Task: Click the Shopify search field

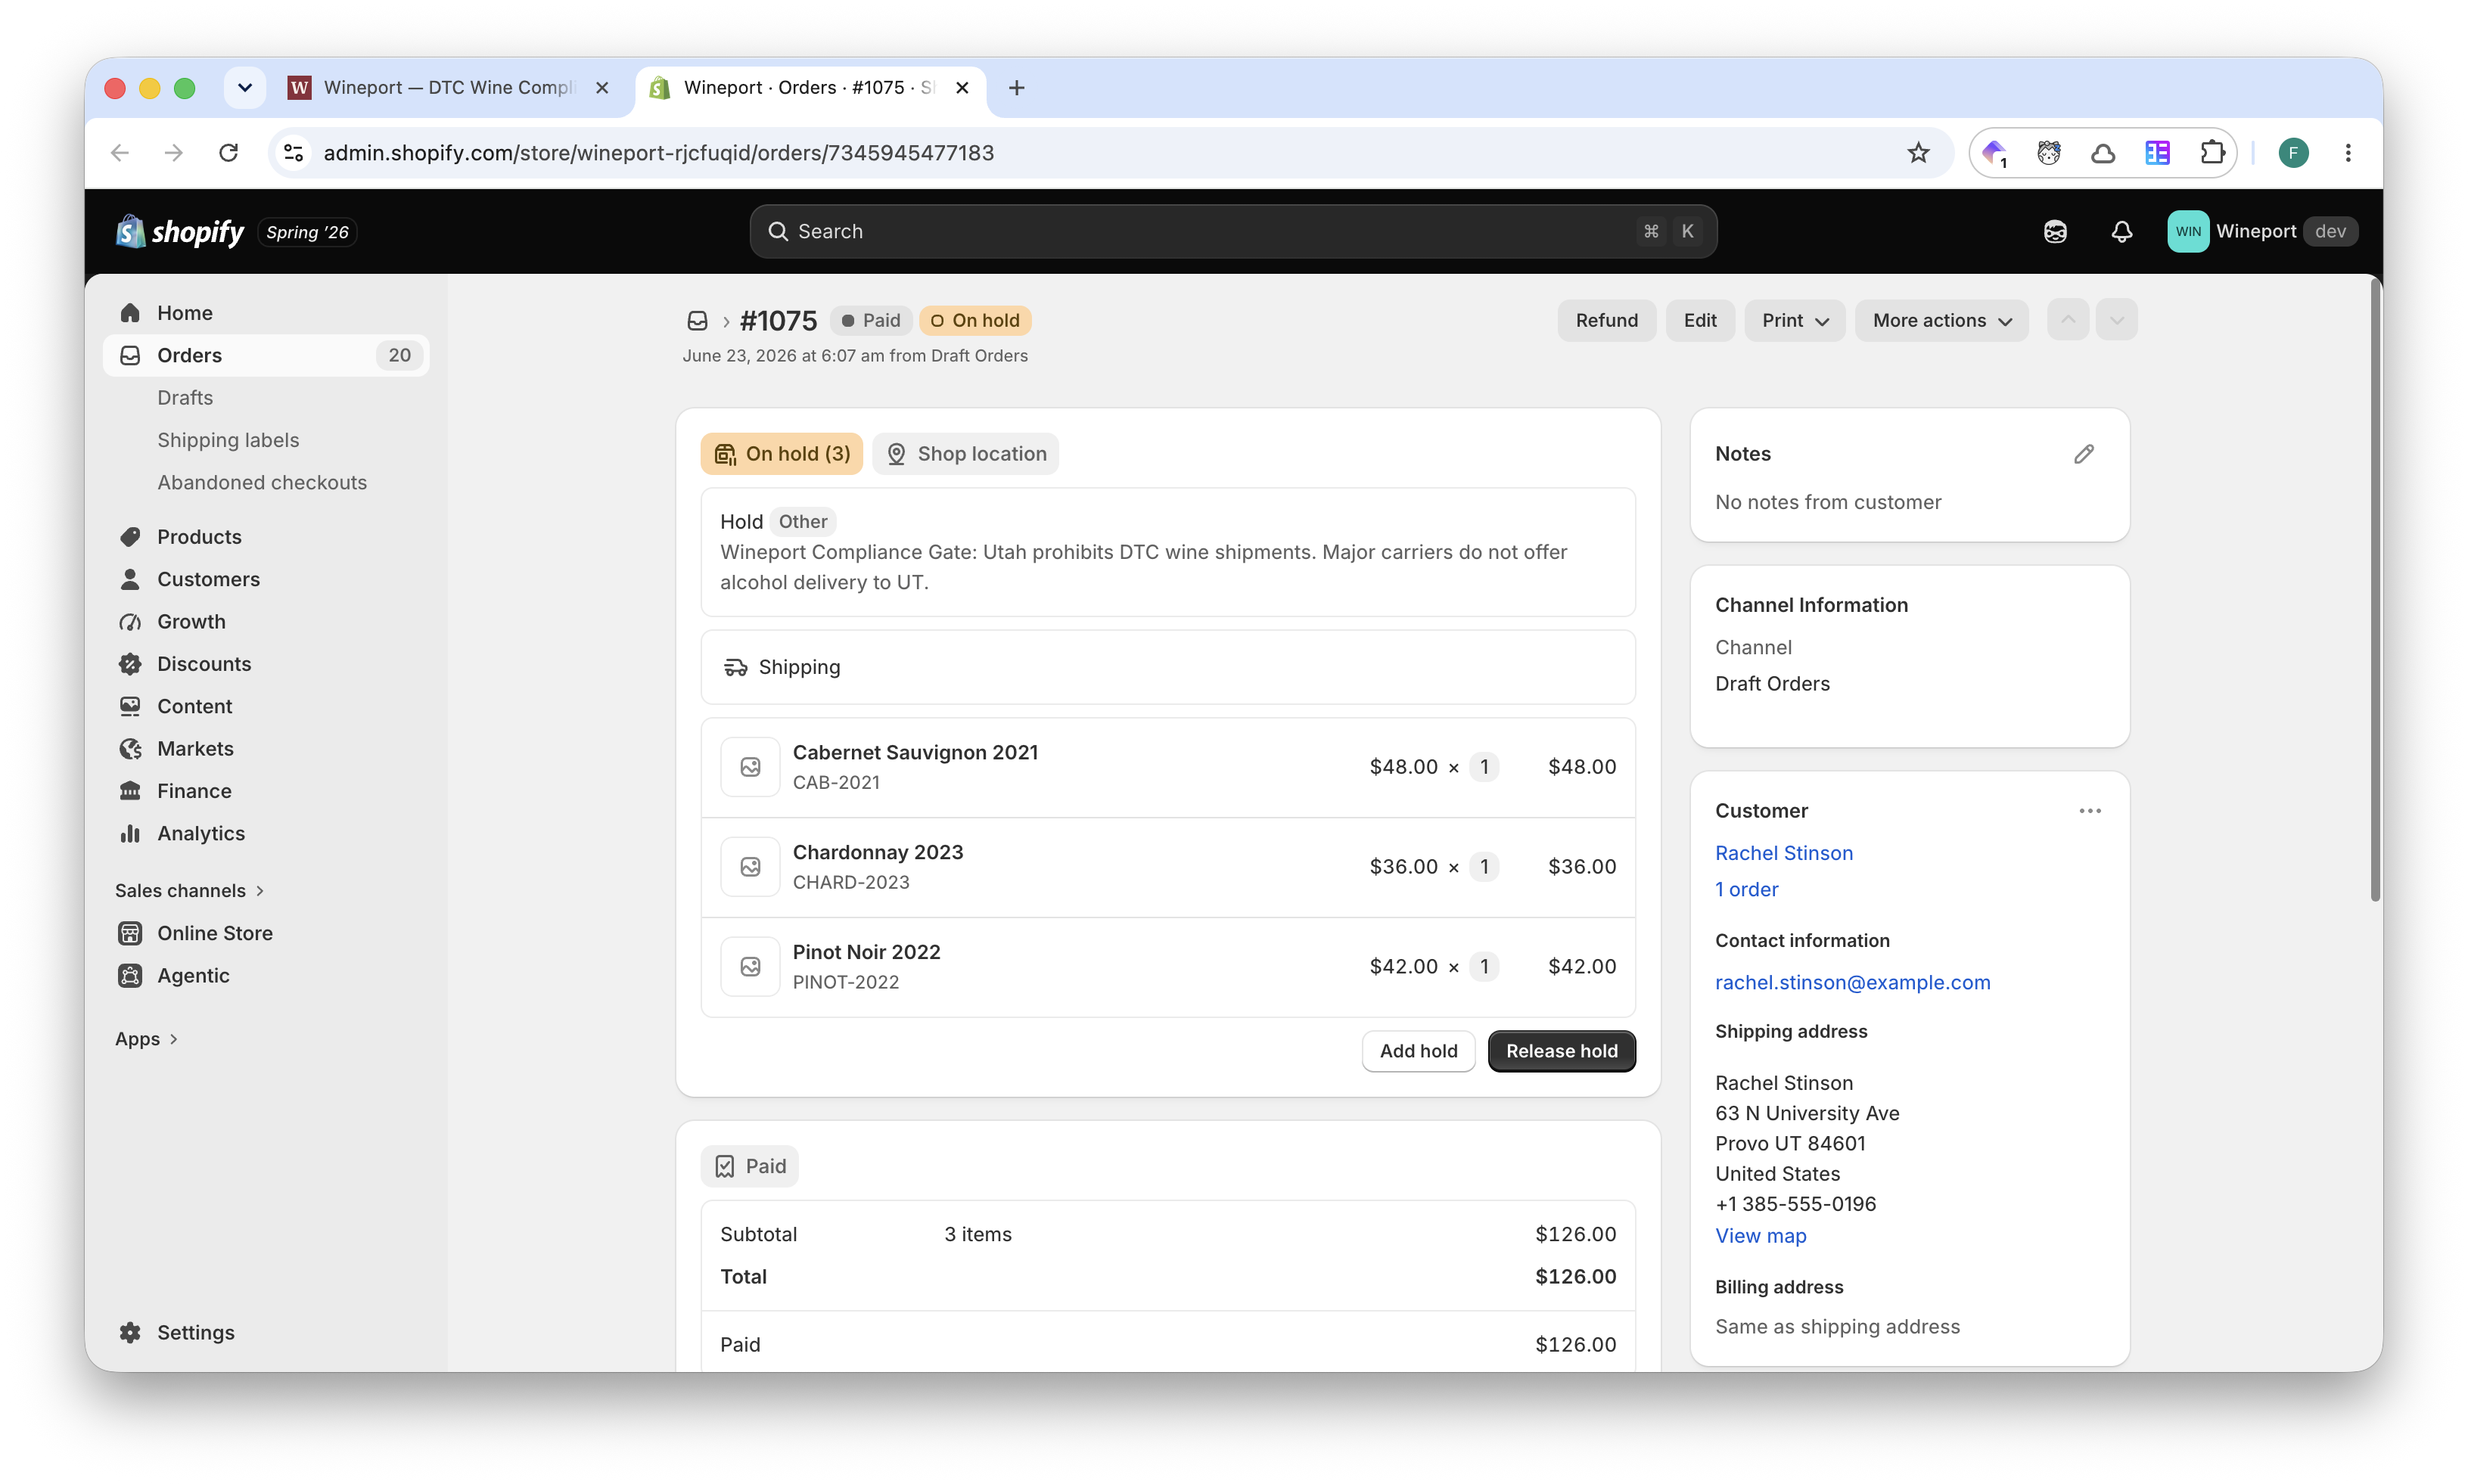Action: (1233, 231)
